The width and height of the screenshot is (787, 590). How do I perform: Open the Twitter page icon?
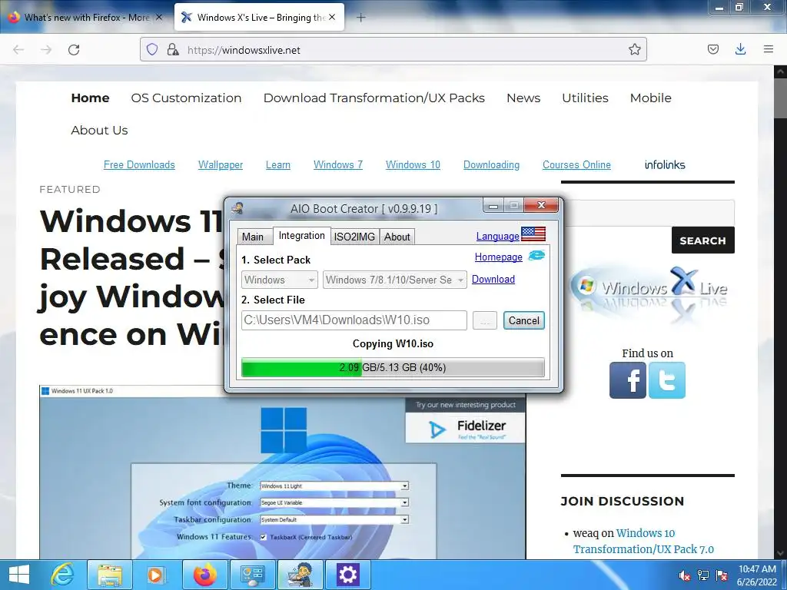(666, 380)
